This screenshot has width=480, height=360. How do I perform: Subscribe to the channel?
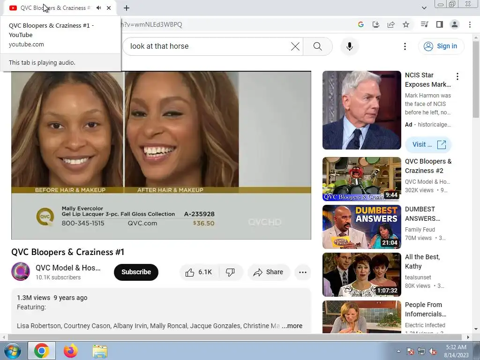click(x=136, y=272)
